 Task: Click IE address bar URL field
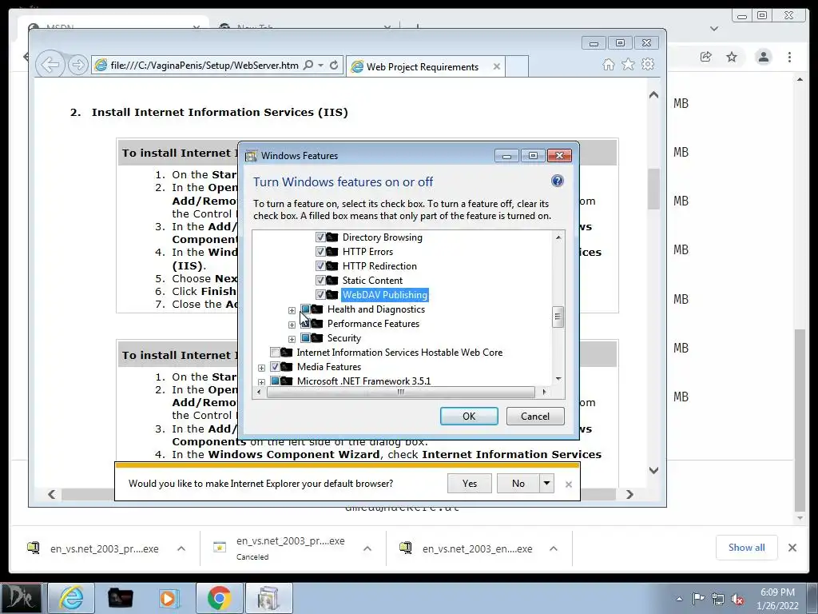(204, 66)
